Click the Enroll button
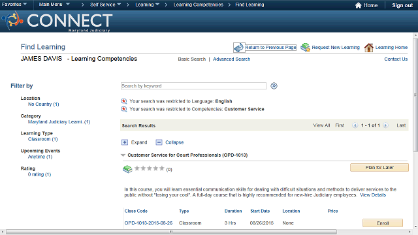 383,223
